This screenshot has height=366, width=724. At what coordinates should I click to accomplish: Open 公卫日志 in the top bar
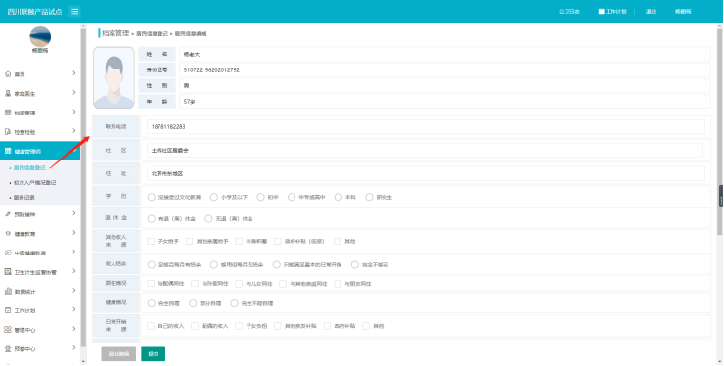(569, 12)
